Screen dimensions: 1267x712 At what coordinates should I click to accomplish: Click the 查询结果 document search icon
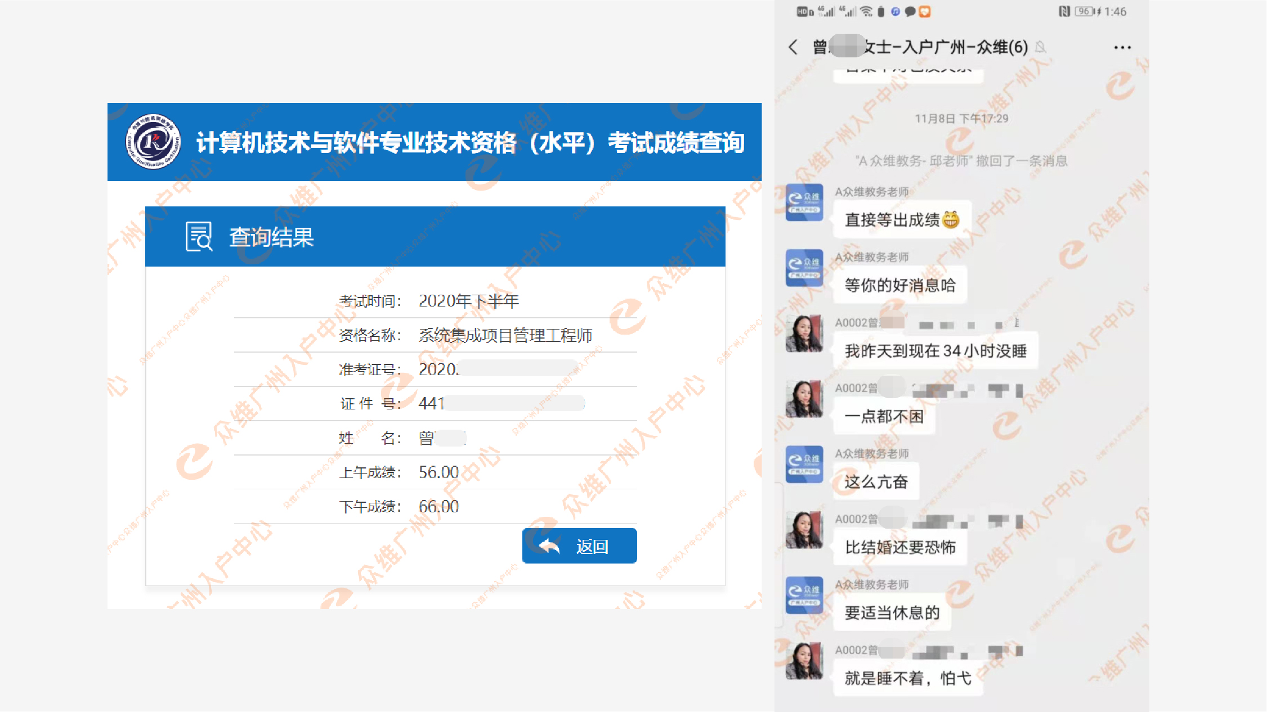(x=199, y=237)
